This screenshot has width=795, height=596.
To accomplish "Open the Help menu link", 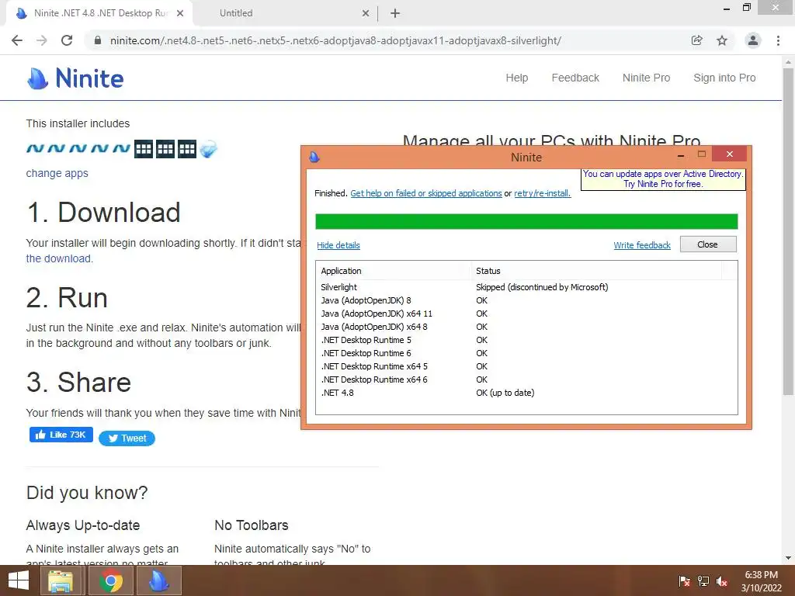I will (516, 78).
